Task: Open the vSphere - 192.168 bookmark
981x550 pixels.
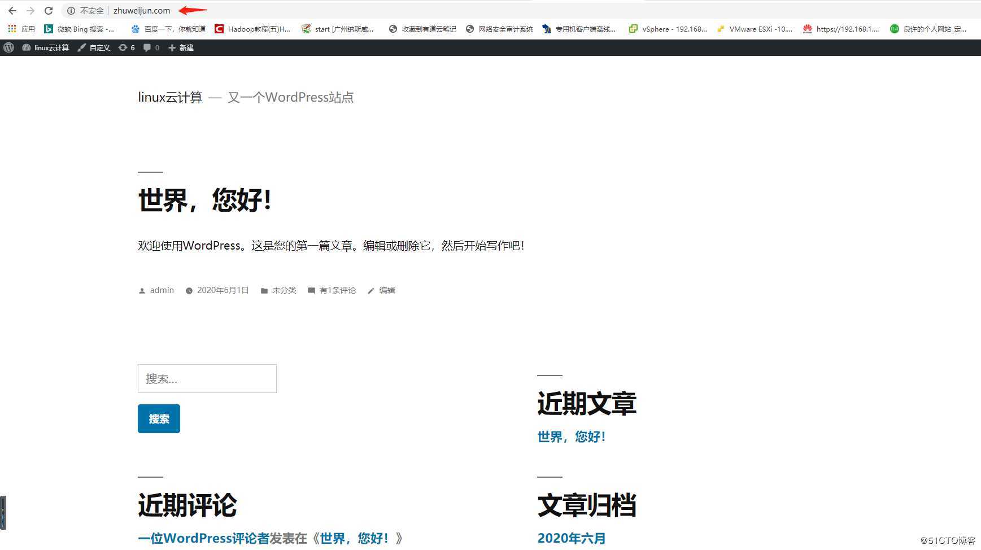Action: (x=668, y=29)
